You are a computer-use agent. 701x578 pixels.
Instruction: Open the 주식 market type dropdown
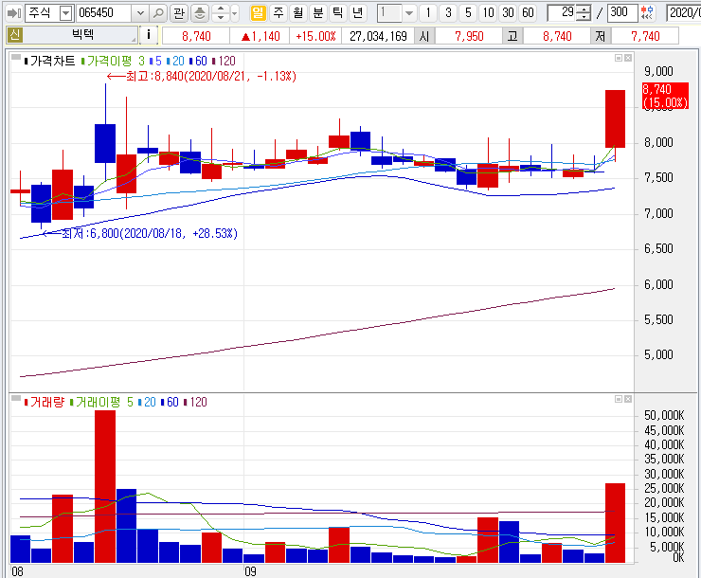click(65, 13)
